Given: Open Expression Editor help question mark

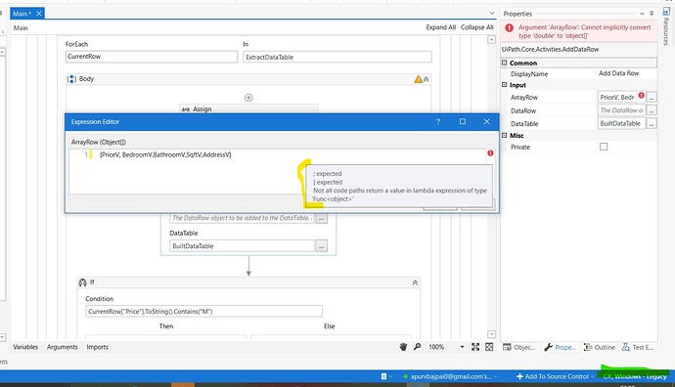Looking at the screenshot, I should coord(438,122).
